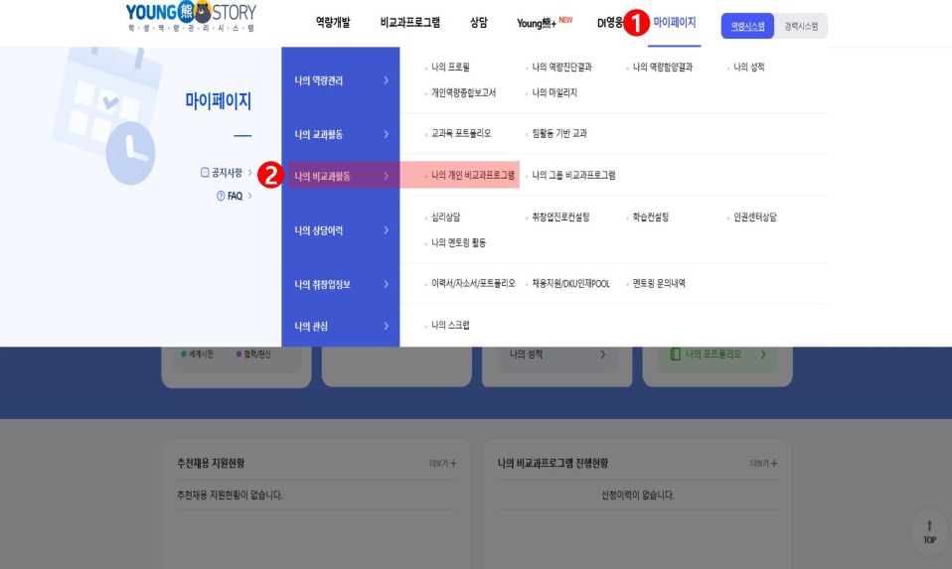Click 더보기 + for 나의 비교과프로그램 진행현황
The image size is (952, 569).
[x=763, y=464]
